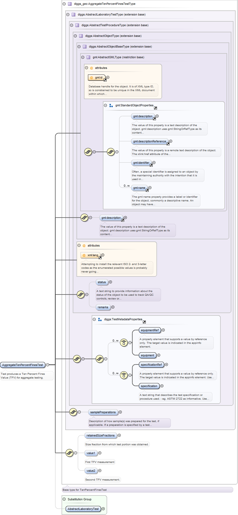This screenshot has width=238, height=515.
Task: Click the sequence compositor icon before status element
Action: click(x=80, y=295)
